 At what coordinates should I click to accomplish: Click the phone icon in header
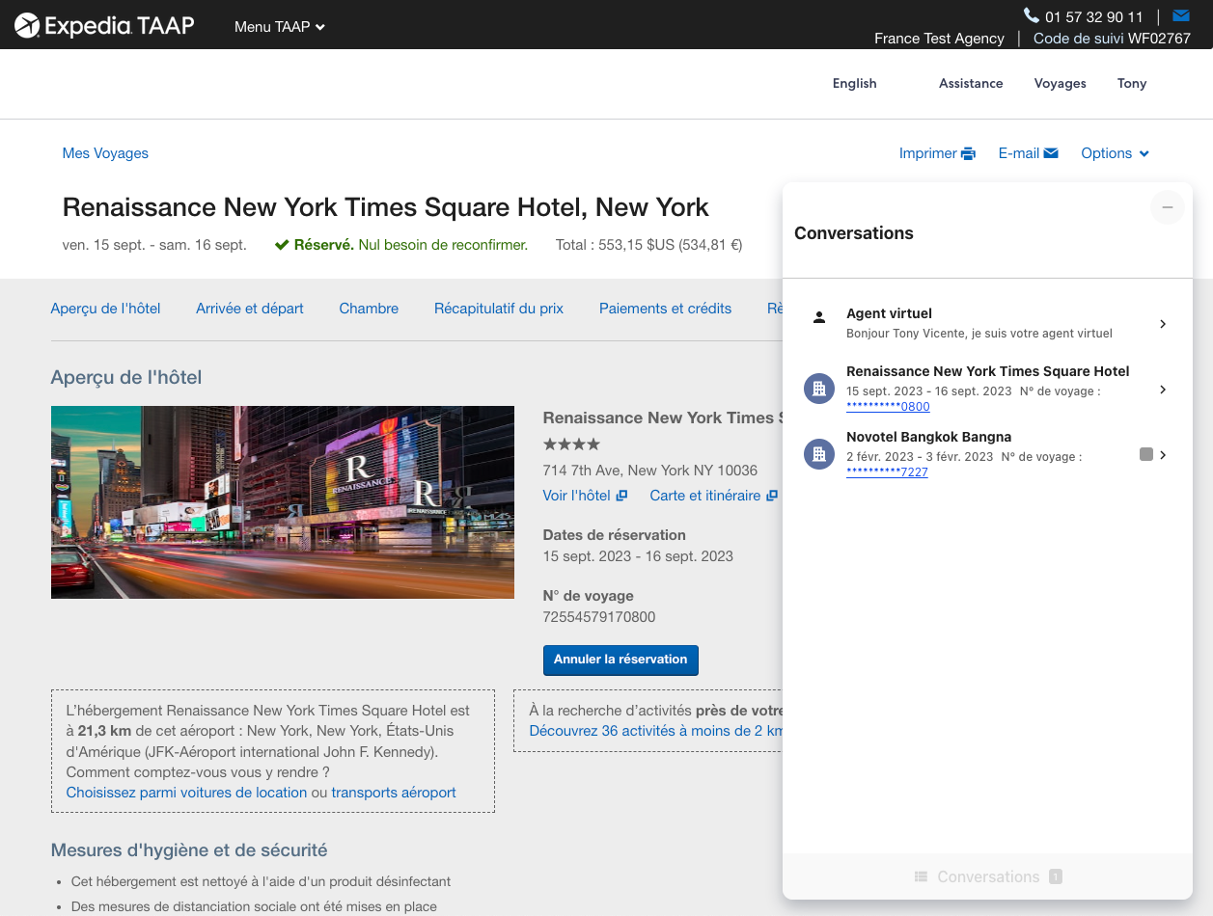coord(1032,15)
